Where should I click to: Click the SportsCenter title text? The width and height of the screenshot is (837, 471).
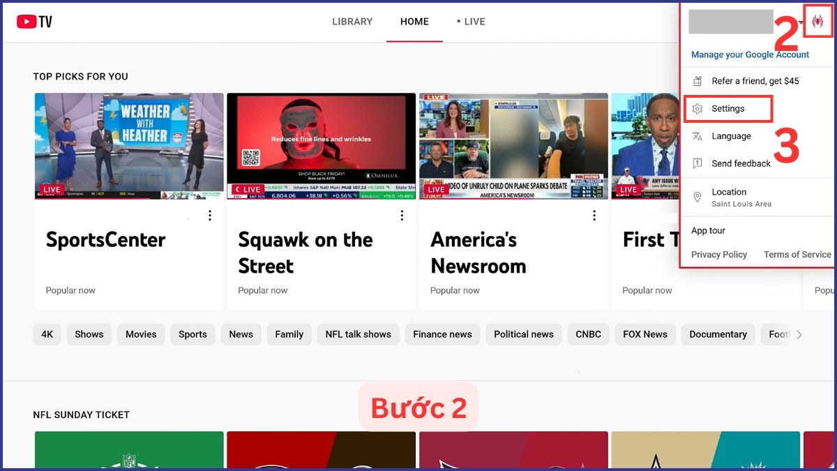tap(106, 240)
